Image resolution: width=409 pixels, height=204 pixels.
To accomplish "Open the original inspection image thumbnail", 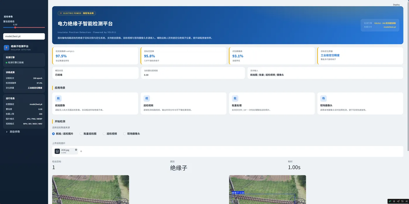I will point(91,189).
